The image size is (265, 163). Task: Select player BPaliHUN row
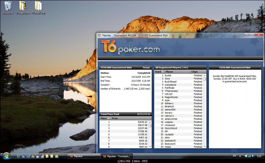click(179, 106)
